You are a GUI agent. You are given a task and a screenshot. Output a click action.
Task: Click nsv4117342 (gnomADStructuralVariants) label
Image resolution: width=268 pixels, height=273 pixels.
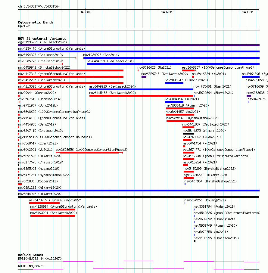tap(51, 74)
